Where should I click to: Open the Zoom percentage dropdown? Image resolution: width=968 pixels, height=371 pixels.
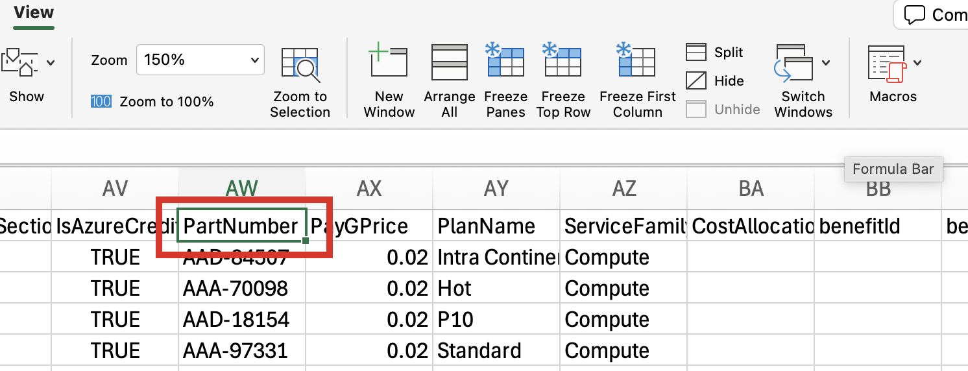pos(254,60)
